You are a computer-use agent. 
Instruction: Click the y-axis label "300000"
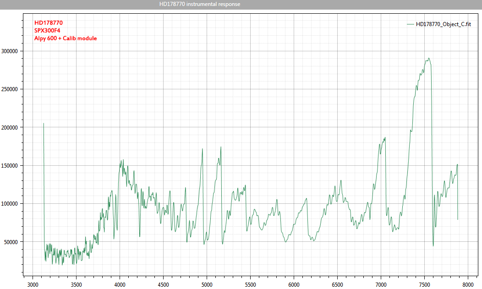(x=10, y=51)
